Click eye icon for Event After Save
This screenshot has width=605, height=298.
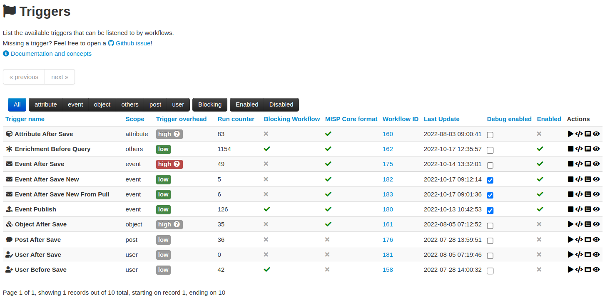click(x=596, y=164)
